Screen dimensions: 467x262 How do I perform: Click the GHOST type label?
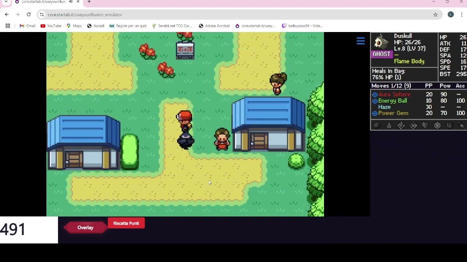coord(381,54)
